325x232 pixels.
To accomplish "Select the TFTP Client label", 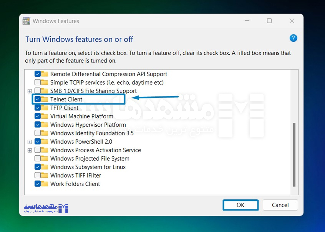I will (64, 108).
